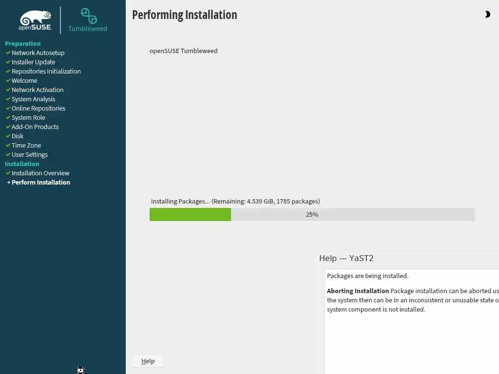
Task: Click the checkmark next to Repositories Initialization
Action: [x=8, y=71]
